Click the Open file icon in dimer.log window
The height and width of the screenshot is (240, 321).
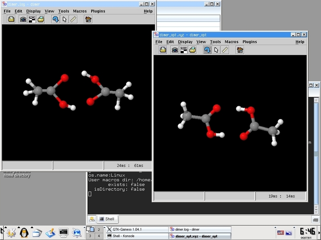click(x=11, y=19)
